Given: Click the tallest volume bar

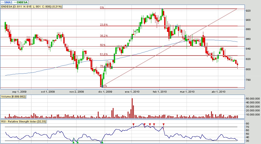Looking at the screenshot, I should coord(132,108).
